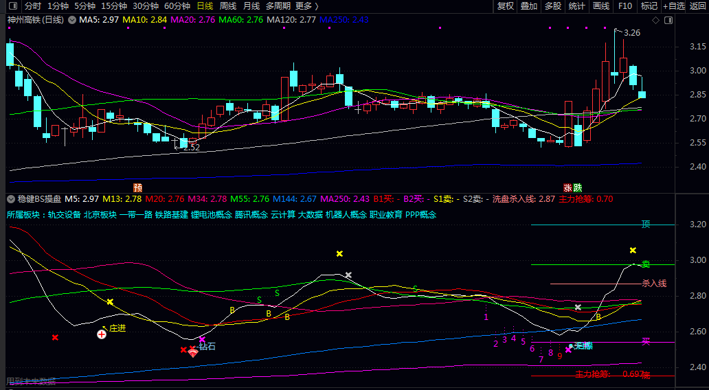Click the 庄进 red circle plus icon
The height and width of the screenshot is (390, 709).
click(102, 334)
